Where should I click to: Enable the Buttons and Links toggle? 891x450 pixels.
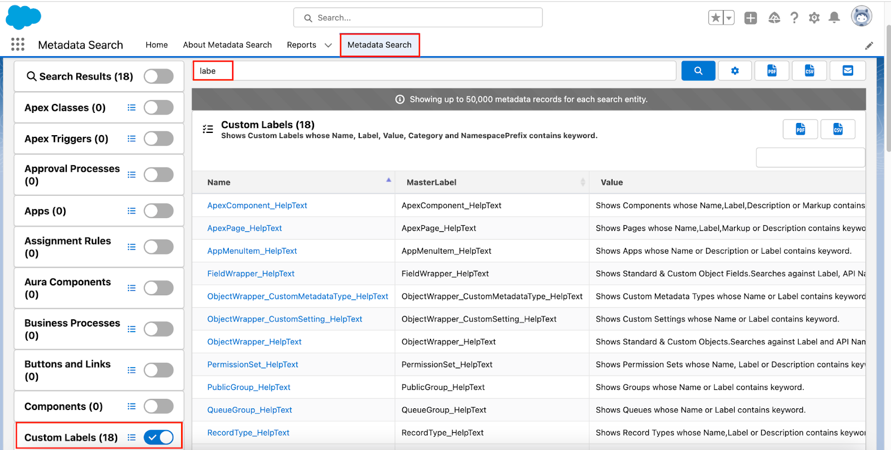click(x=159, y=370)
